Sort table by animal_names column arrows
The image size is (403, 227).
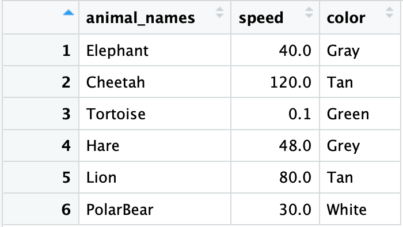[x=219, y=12]
